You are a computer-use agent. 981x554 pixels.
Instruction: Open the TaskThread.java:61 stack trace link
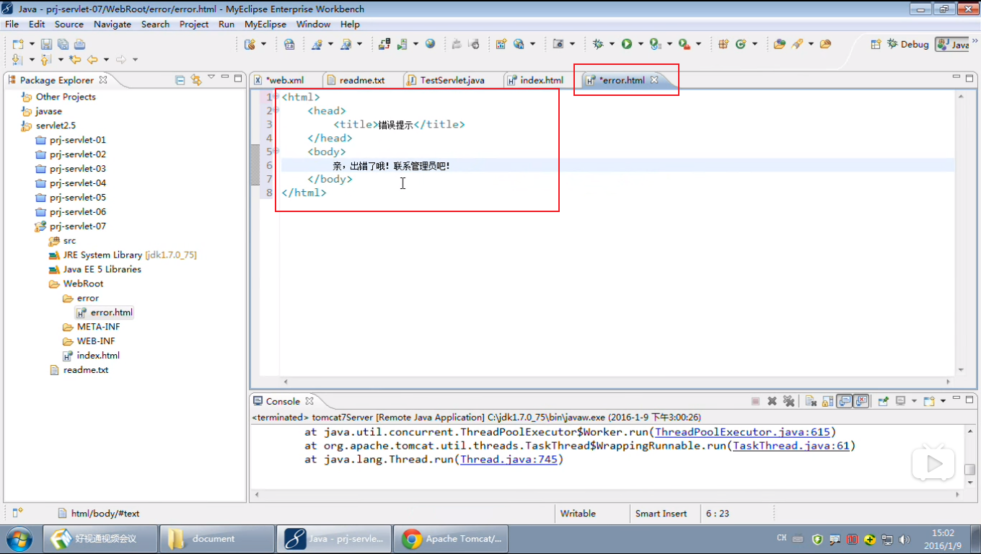point(791,446)
